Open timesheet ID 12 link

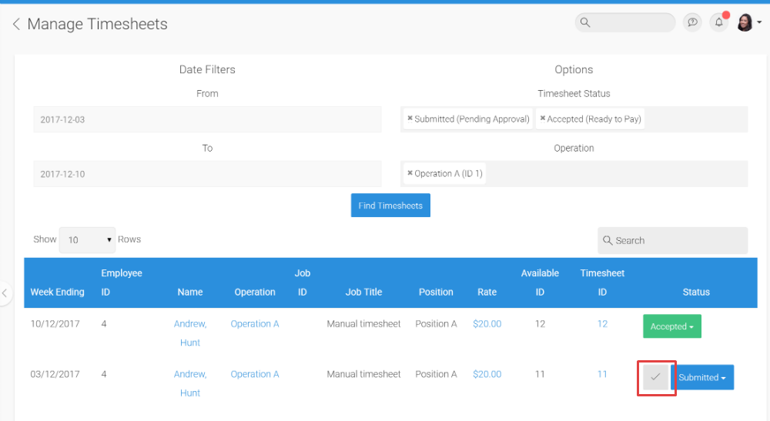point(602,324)
